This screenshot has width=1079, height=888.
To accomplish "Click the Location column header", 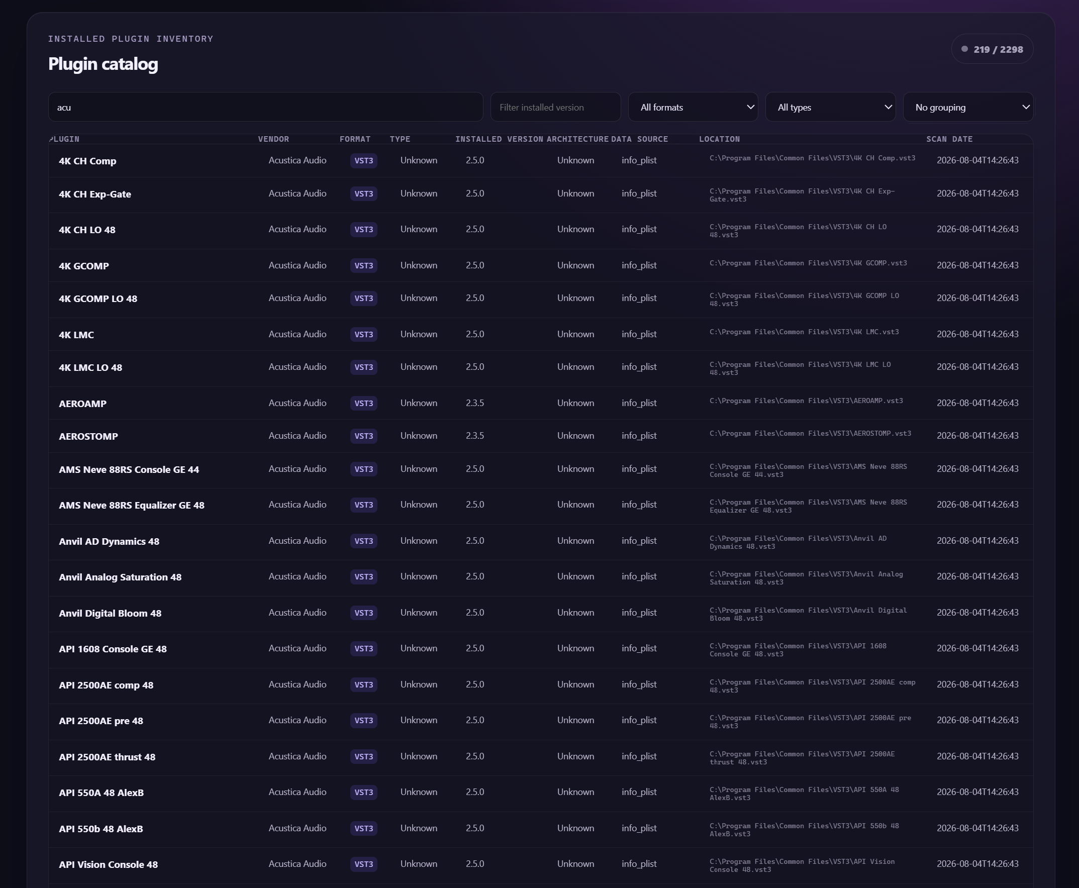I will 719,139.
